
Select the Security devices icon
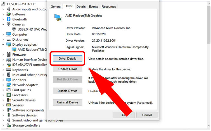[x=9, y=100]
